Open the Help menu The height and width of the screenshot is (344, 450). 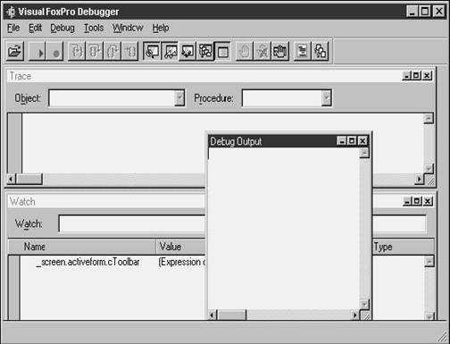(161, 28)
